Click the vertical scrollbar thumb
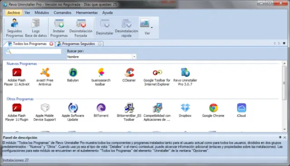This screenshot has height=166, width=290. pyautogui.click(x=285, y=83)
